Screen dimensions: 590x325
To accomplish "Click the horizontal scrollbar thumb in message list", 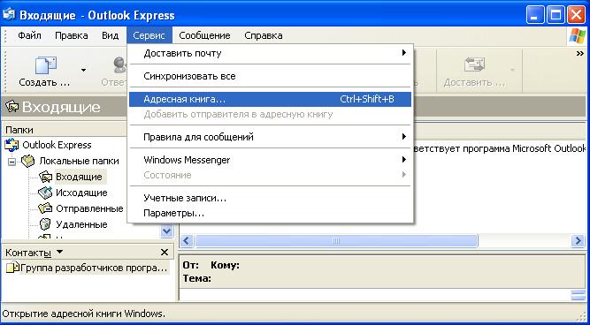I will [336, 241].
